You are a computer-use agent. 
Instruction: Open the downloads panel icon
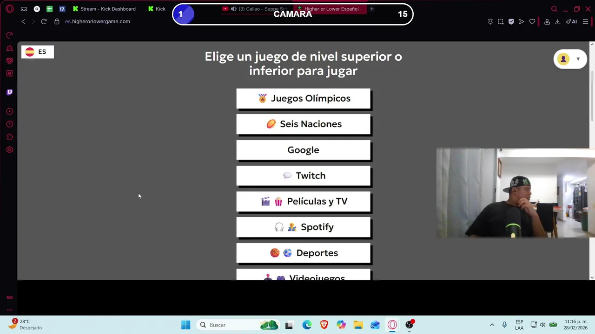pyautogui.click(x=557, y=21)
